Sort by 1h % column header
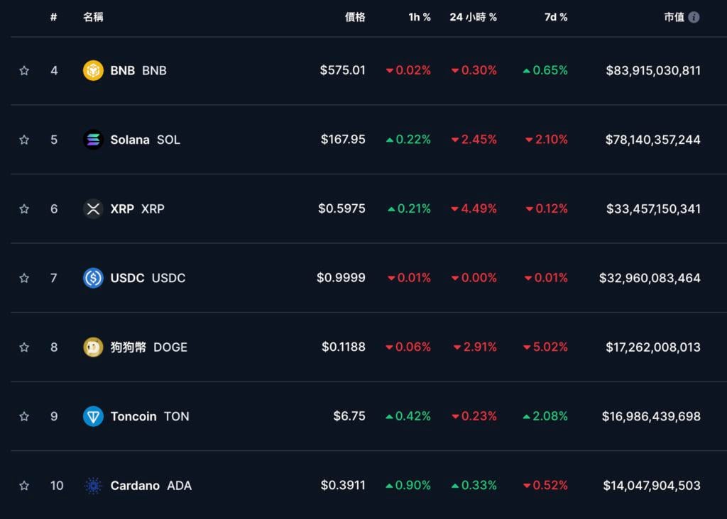 tap(419, 17)
